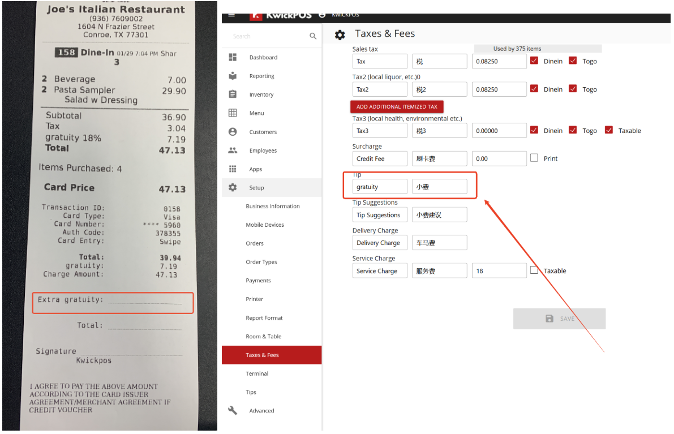Edit the Credit Fee amount 0.00 field
Screen dimensions: 674x434
(x=499, y=158)
